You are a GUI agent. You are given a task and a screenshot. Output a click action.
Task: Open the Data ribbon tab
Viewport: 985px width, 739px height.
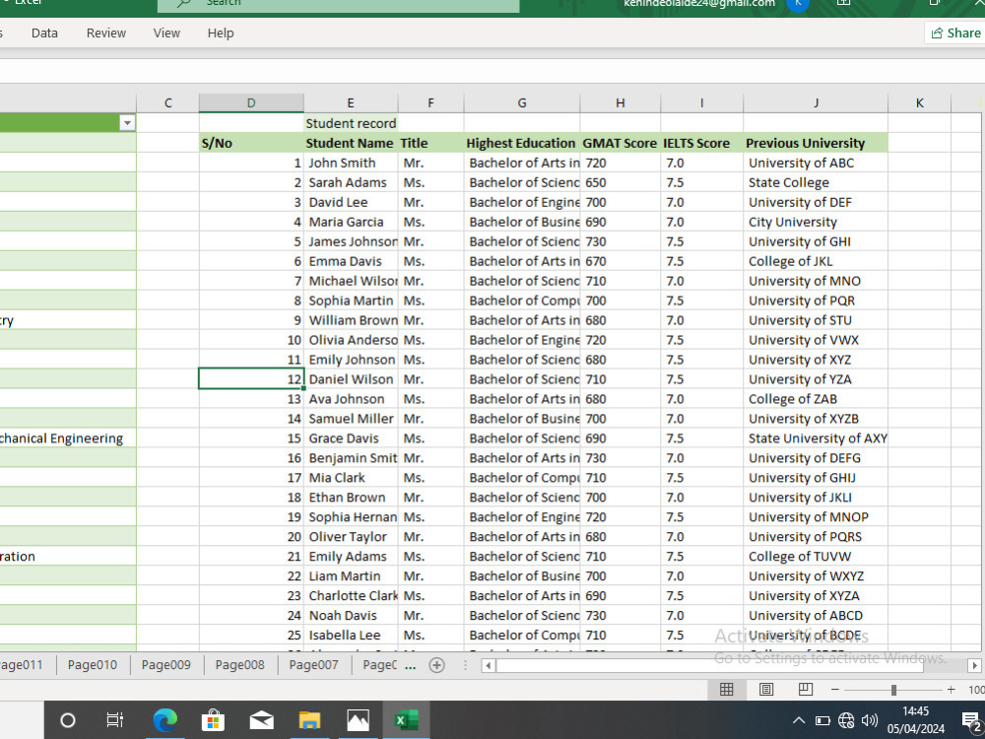[x=44, y=33]
